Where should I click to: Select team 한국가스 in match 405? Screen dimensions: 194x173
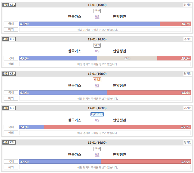75,51
